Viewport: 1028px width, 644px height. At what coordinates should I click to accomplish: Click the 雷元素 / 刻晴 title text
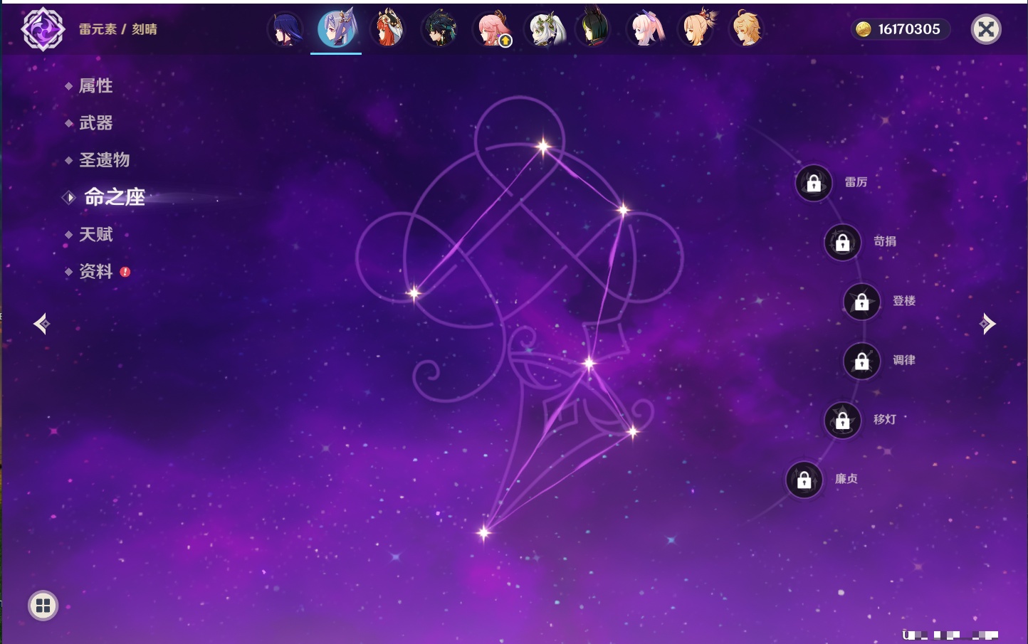click(118, 29)
